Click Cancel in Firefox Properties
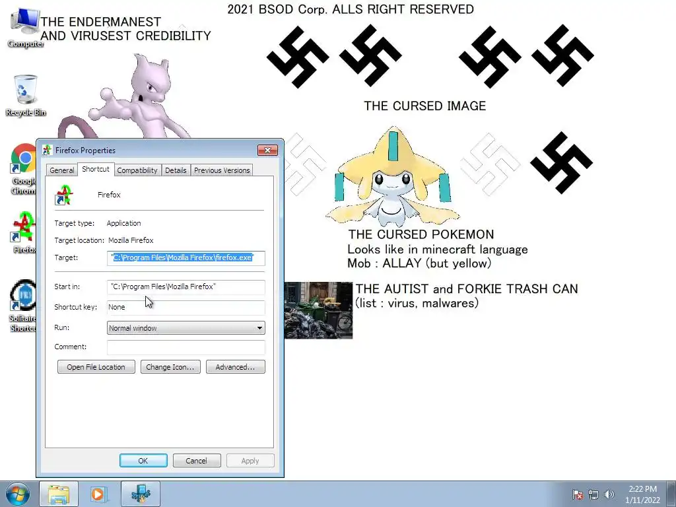Viewport: 676px width, 507px height. coord(197,460)
